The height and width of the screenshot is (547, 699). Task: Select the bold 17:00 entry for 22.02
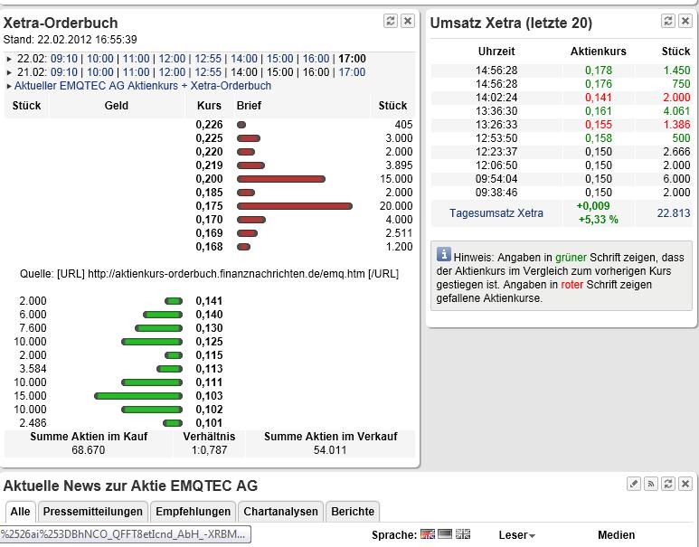(x=352, y=59)
